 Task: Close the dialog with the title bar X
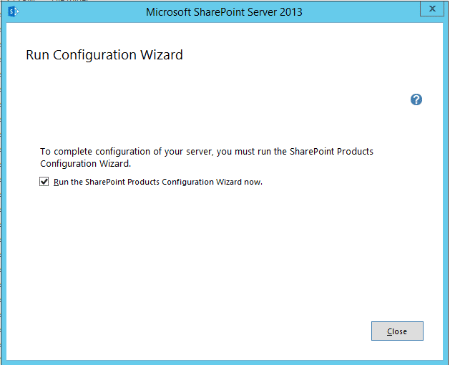(x=431, y=9)
